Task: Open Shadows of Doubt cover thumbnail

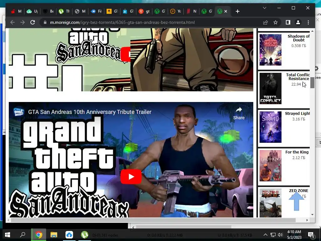Action: point(271,50)
